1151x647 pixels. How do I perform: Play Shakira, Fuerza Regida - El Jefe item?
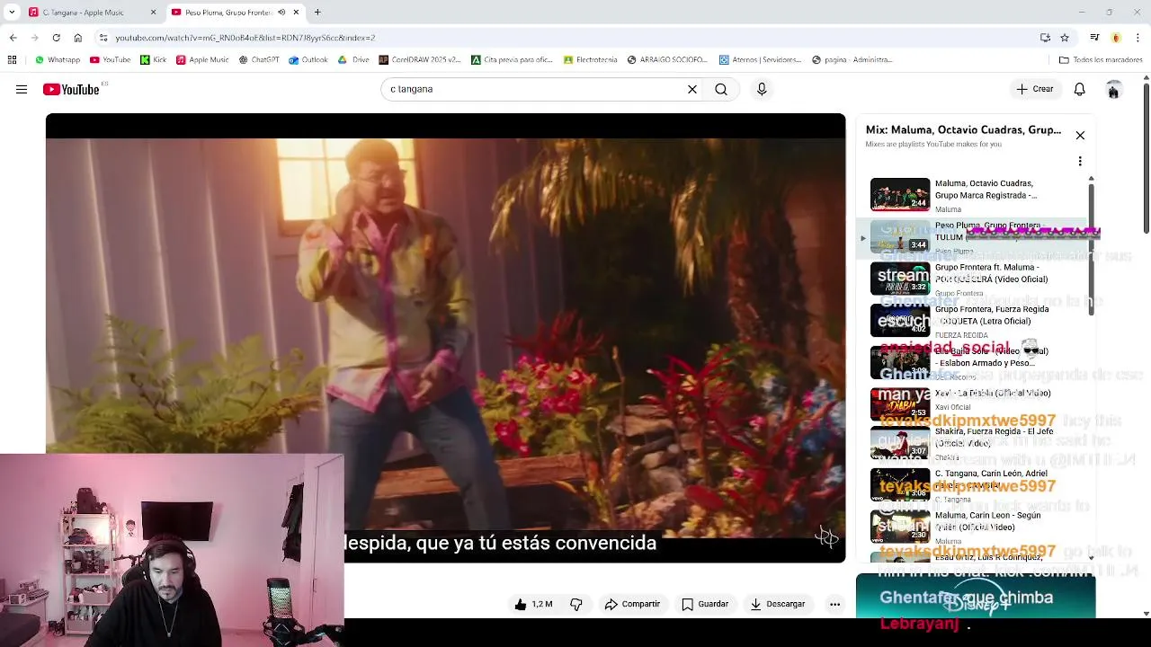tap(973, 443)
